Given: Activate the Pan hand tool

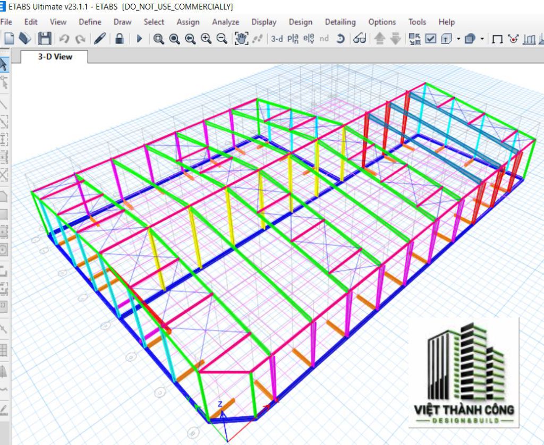Looking at the screenshot, I should pos(242,39).
